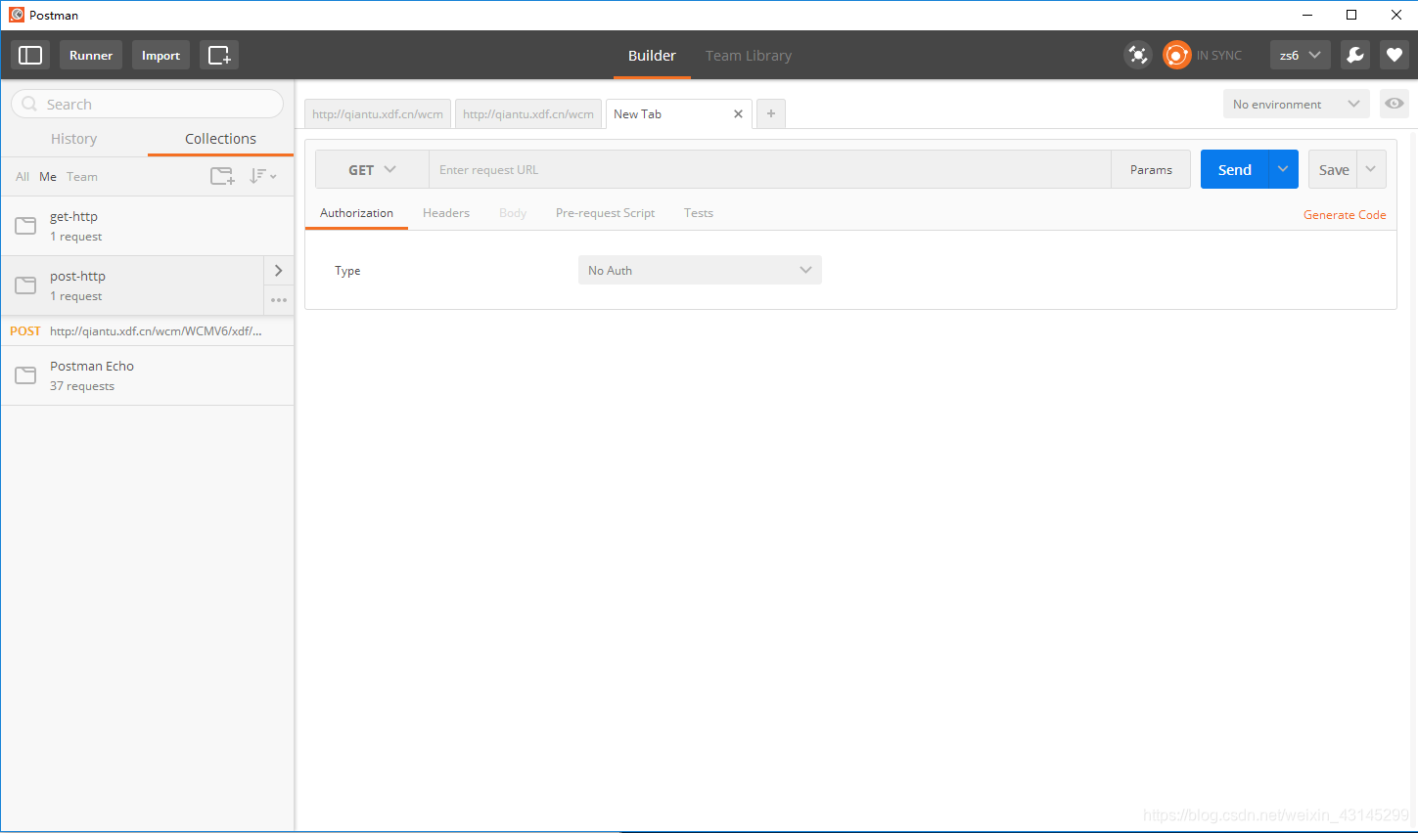Switch to second qiantu.xdf.cn request tab
Viewport: 1418px width, 833px height.
point(528,114)
